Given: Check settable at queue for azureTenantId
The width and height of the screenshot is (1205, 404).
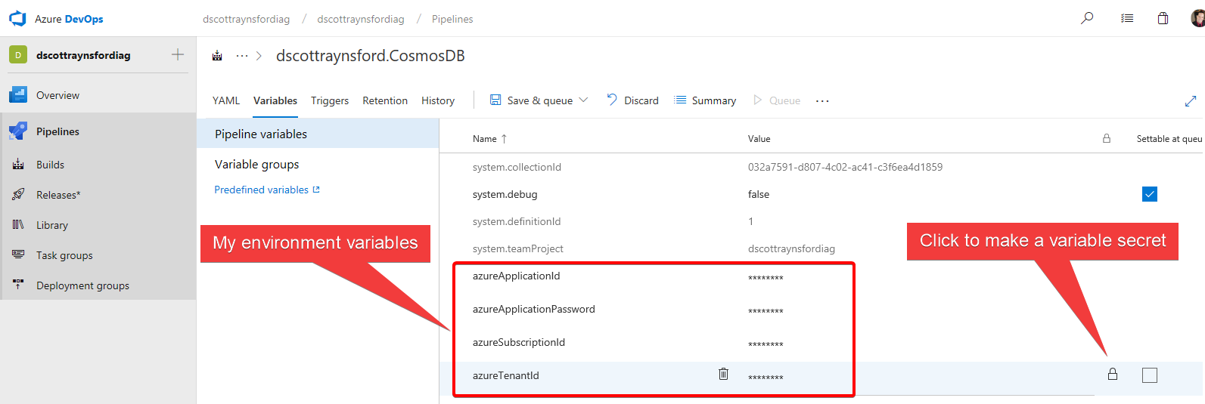Looking at the screenshot, I should [x=1149, y=375].
